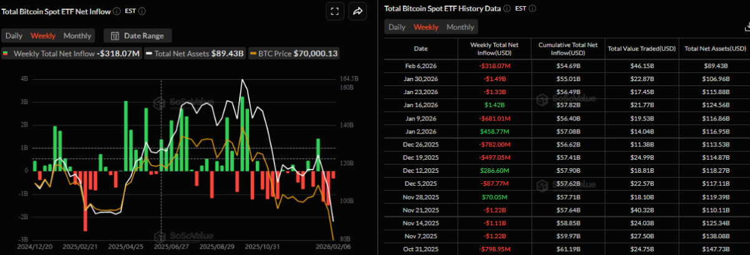
Task: Click the calendar icon in Date Range
Action: tap(115, 36)
